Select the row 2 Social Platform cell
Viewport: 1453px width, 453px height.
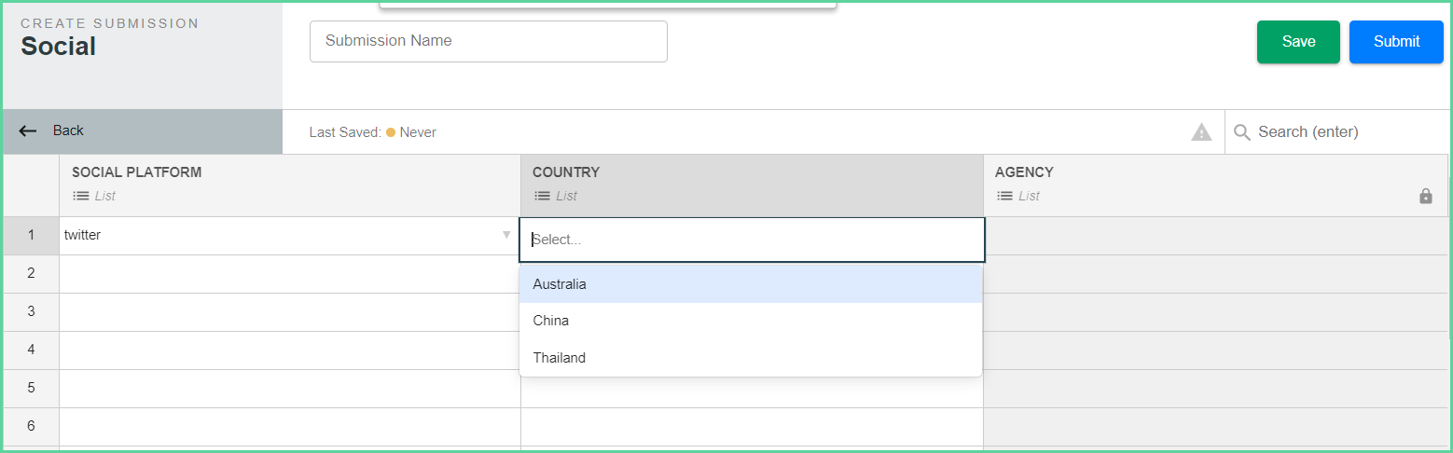pos(290,273)
